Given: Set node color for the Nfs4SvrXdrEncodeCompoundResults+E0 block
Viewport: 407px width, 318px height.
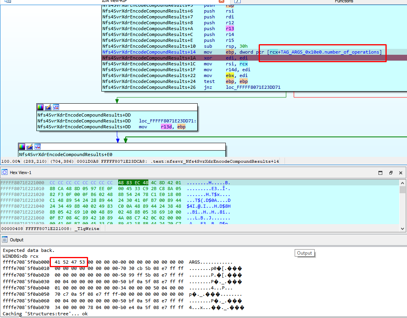Looking at the screenshot, I should point(22,147).
